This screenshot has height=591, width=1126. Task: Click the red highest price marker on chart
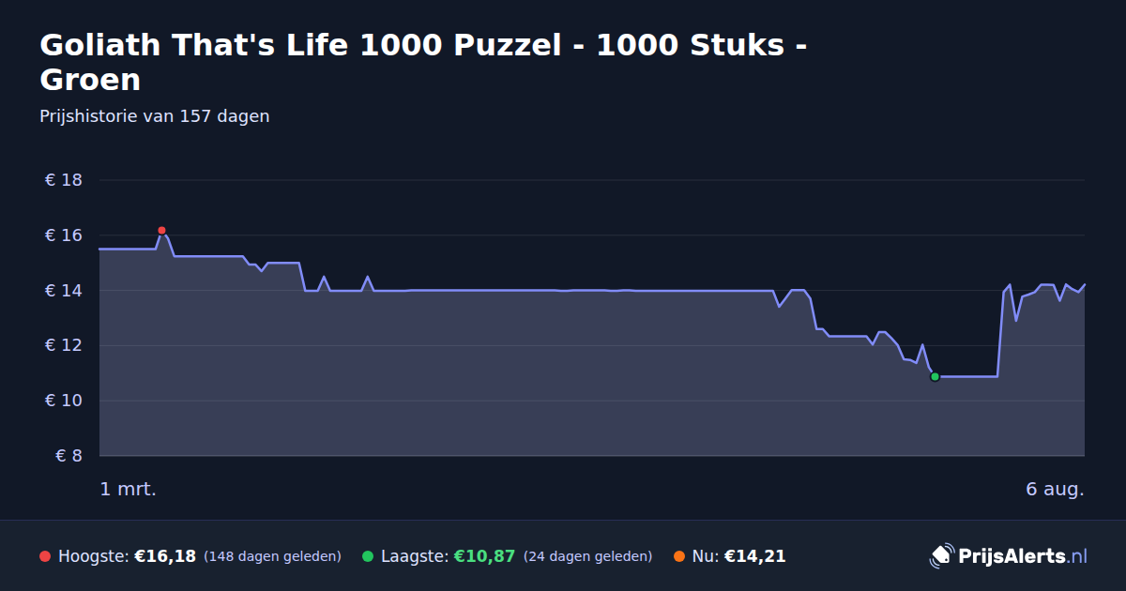(x=161, y=230)
